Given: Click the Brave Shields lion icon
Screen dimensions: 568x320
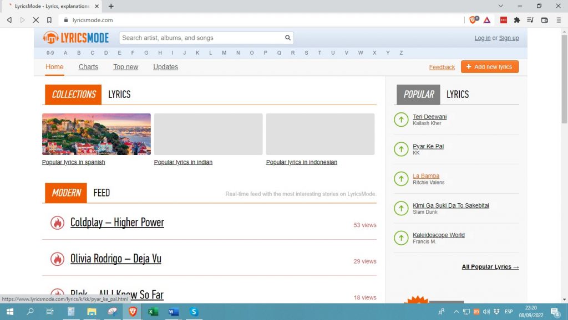Looking at the screenshot, I should click(x=473, y=20).
